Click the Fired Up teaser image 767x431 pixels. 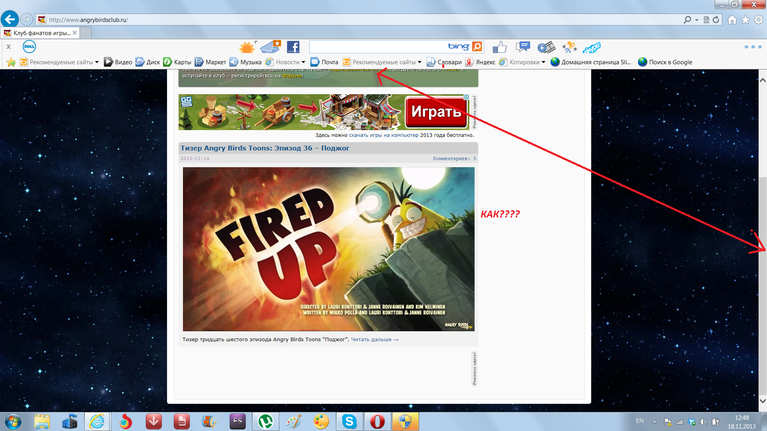[x=328, y=249]
